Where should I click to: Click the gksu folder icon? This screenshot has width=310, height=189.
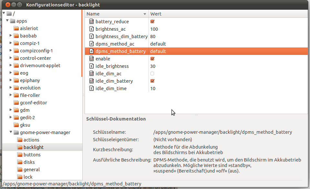tap(16, 125)
